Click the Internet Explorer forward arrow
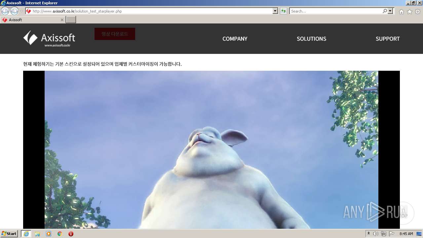The width and height of the screenshot is (423, 238). [14, 11]
